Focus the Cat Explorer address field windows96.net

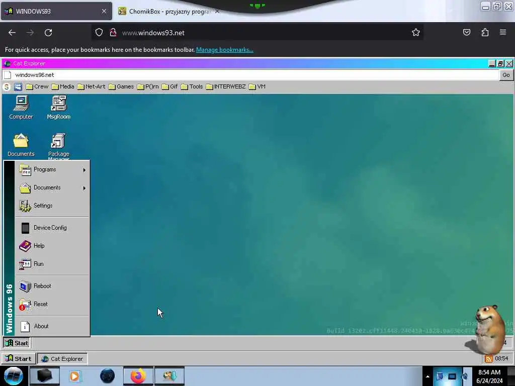pos(251,75)
